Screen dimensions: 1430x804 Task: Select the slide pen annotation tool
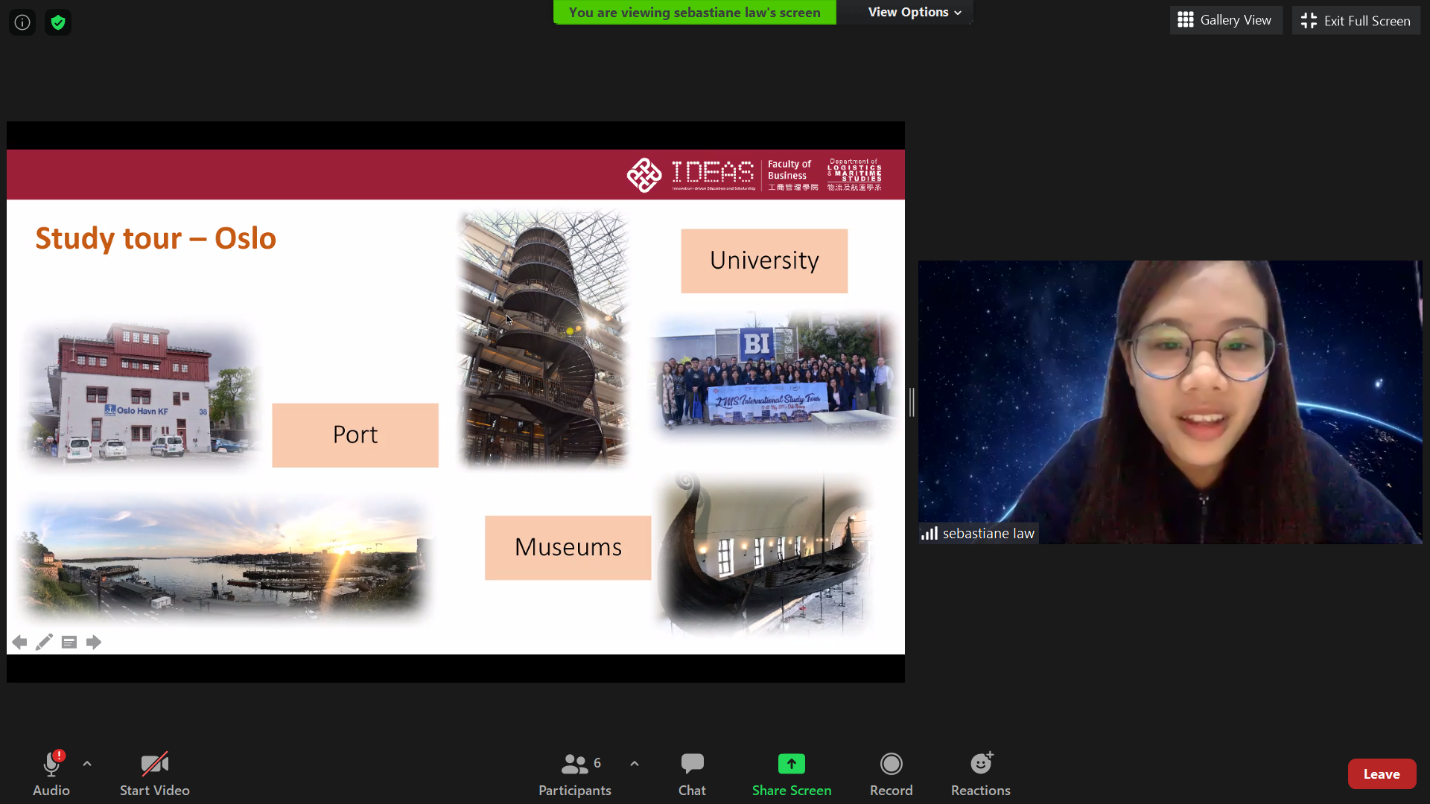[44, 642]
